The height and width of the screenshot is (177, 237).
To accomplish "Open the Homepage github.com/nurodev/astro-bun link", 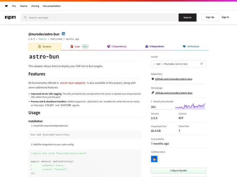I will [174, 93].
